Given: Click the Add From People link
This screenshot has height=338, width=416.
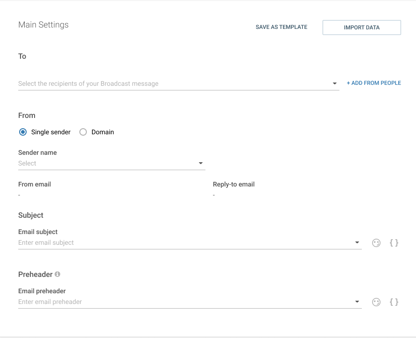Looking at the screenshot, I should (374, 83).
